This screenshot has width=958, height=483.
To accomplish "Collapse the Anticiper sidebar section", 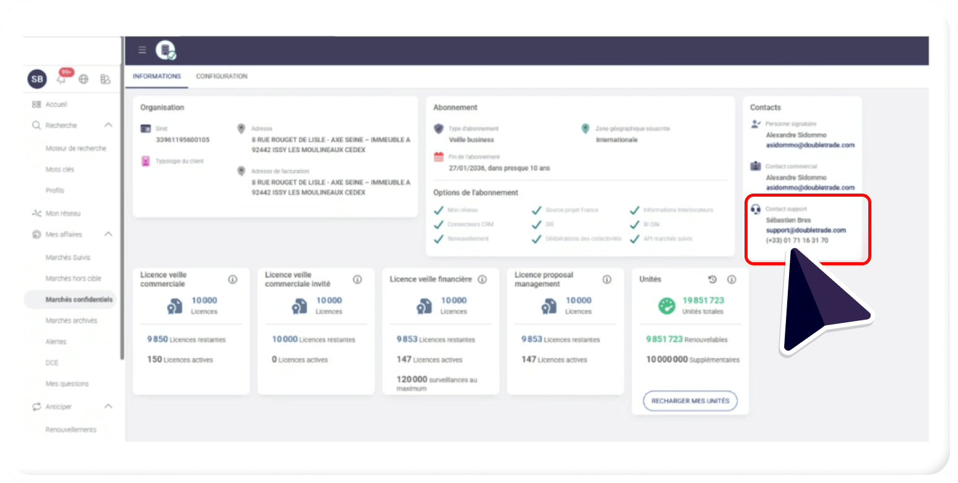I will coord(108,406).
